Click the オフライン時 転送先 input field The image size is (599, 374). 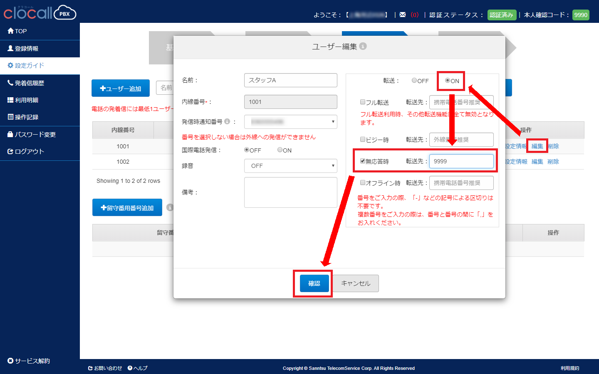461,183
